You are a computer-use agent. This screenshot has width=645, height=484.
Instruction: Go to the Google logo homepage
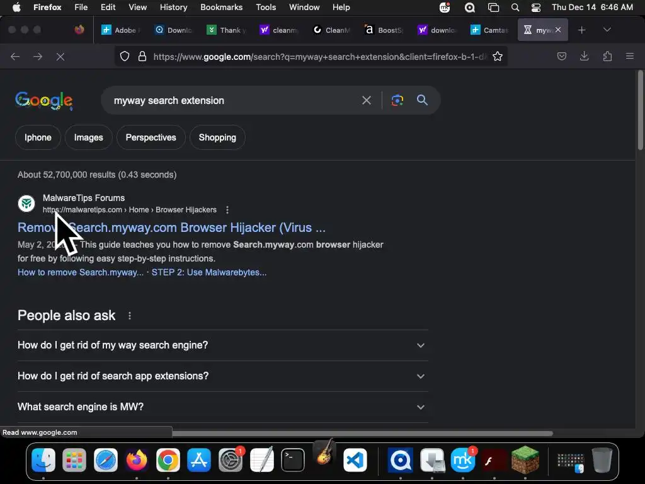[44, 100]
